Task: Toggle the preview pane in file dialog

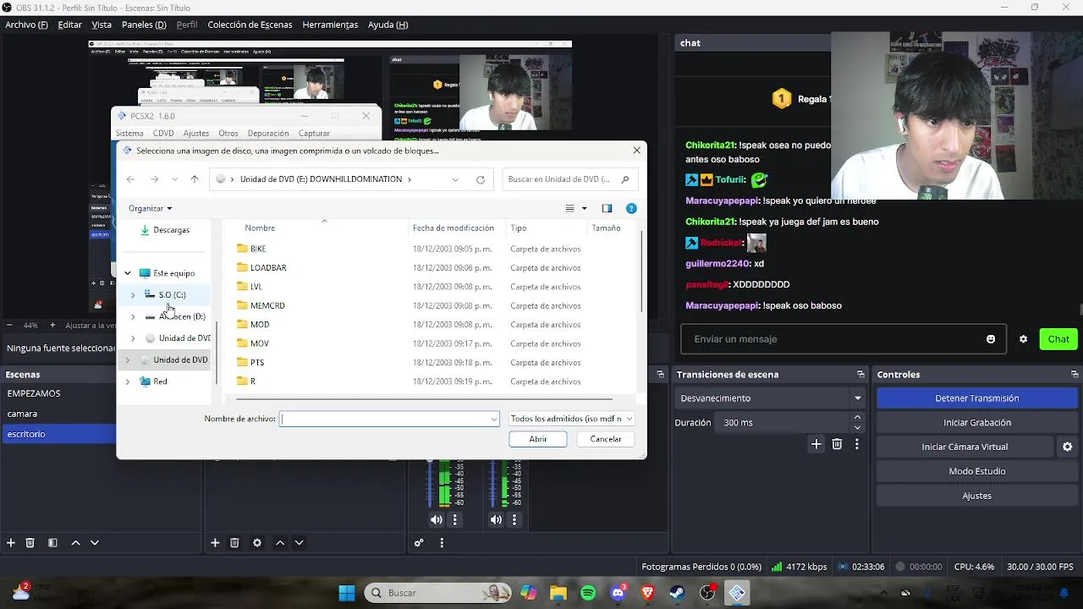Action: pos(607,208)
